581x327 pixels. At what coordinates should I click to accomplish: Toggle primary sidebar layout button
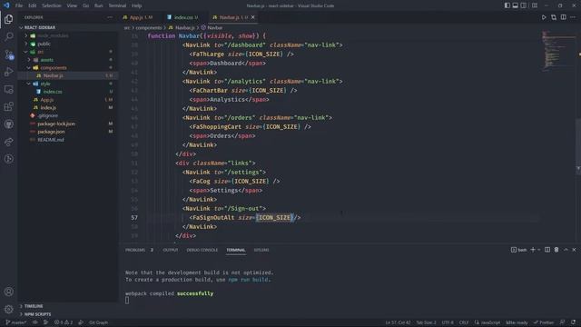[x=507, y=5]
